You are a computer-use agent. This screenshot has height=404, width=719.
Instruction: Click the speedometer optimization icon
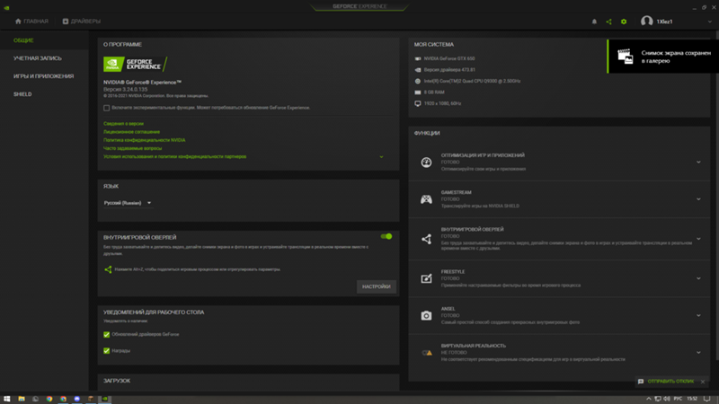point(426,162)
